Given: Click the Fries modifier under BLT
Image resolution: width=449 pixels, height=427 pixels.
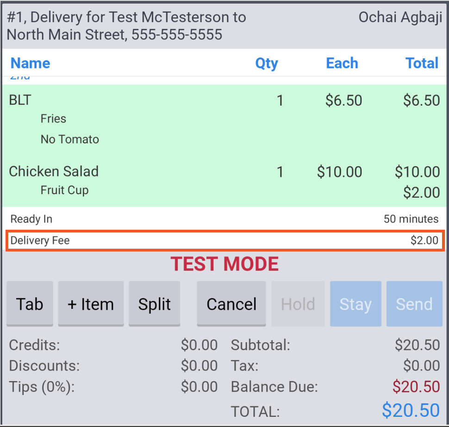Looking at the screenshot, I should (x=53, y=119).
